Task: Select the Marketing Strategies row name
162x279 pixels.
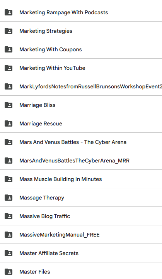Action: pyautogui.click(x=46, y=31)
